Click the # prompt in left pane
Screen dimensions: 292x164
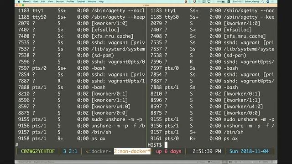pyautogui.click(x=17, y=145)
